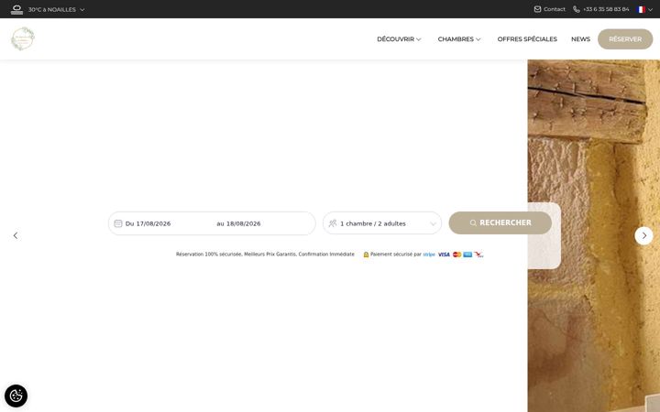The height and width of the screenshot is (412, 660).
Task: Click the calendar icon in date field
Action: tap(118, 223)
